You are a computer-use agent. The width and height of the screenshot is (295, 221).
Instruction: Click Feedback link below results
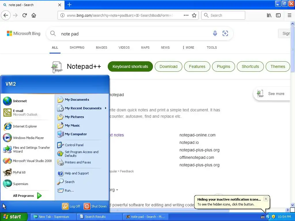point(127,171)
